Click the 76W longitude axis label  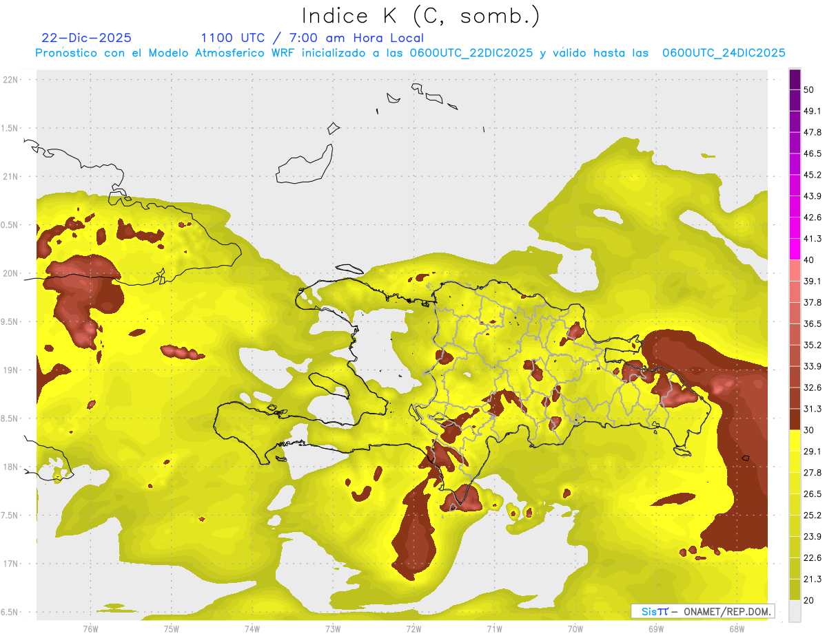(90, 628)
